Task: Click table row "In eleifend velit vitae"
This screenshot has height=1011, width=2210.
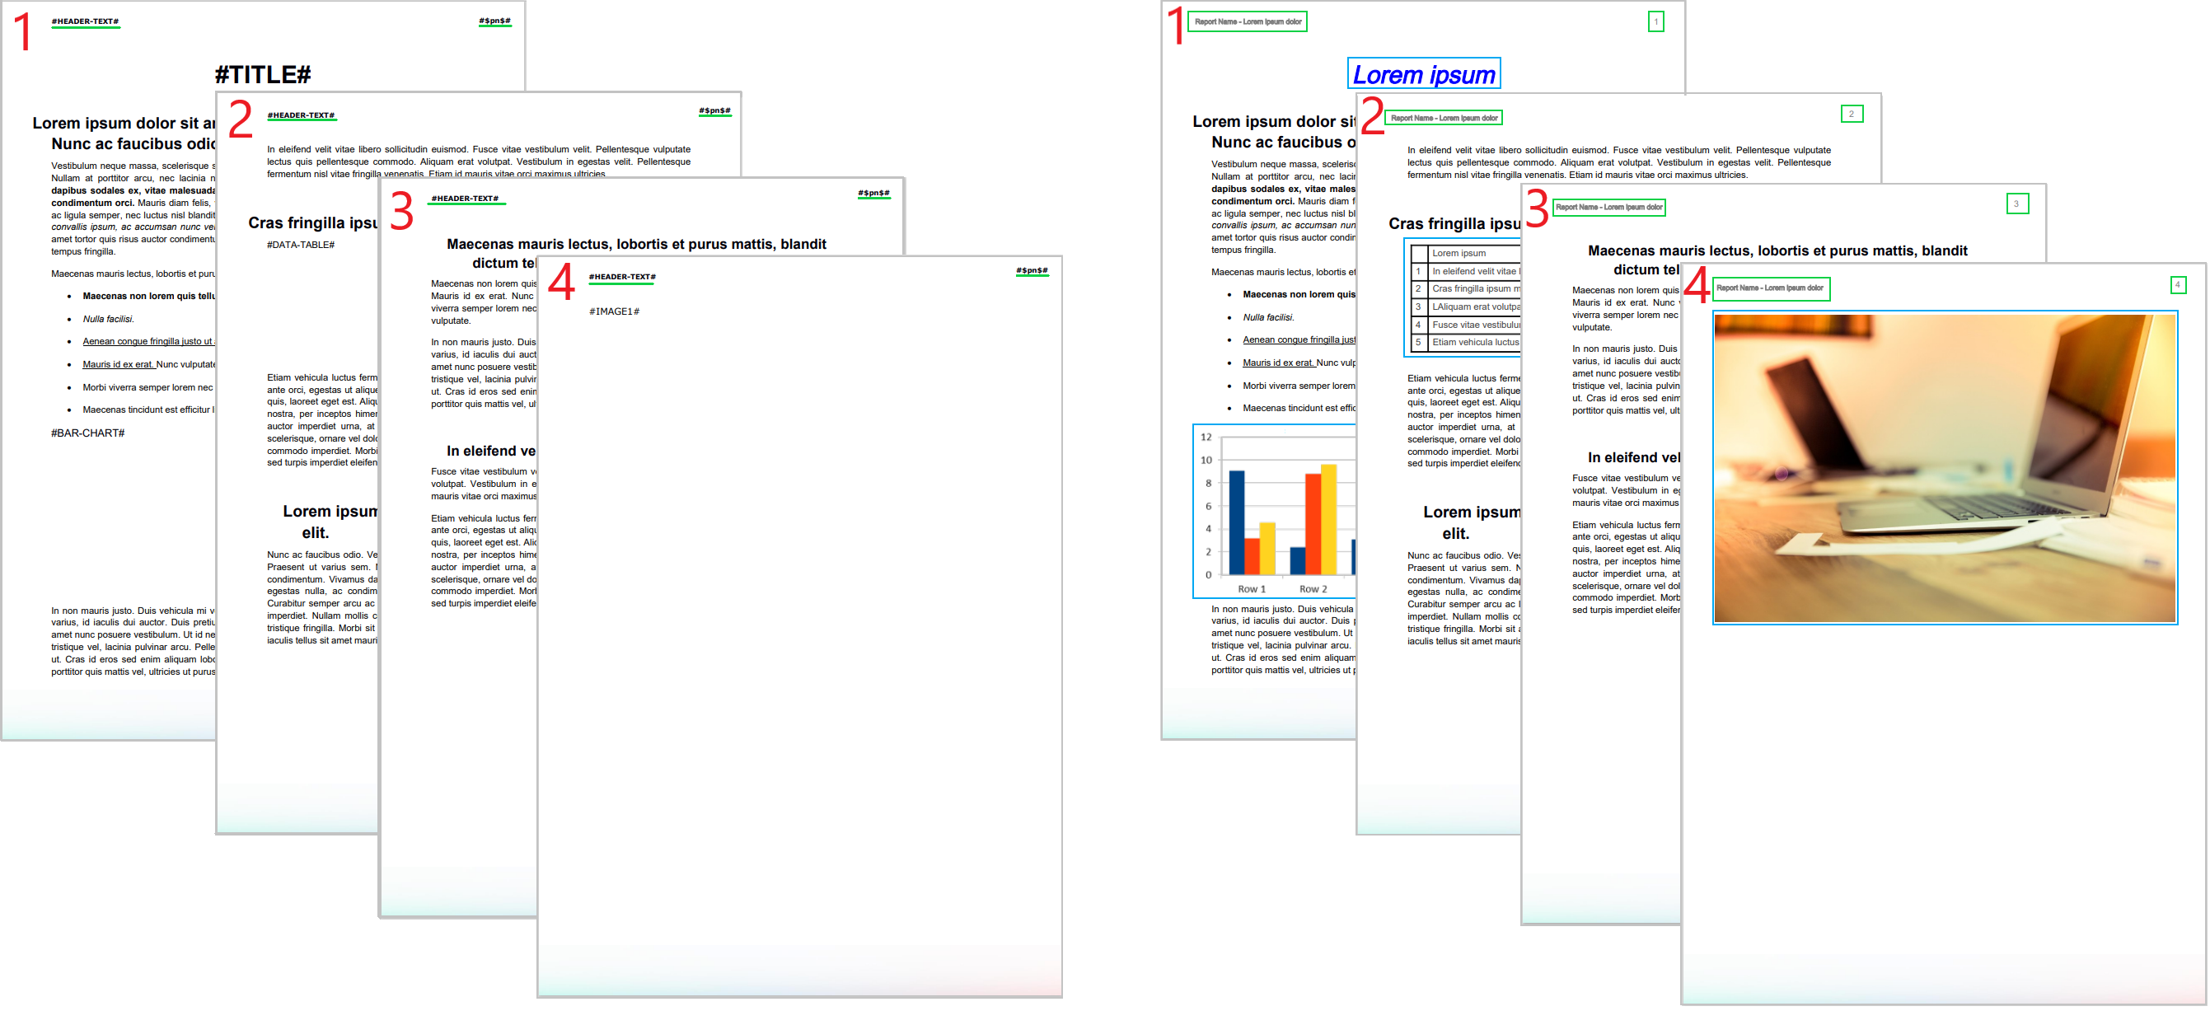Action: [x=1465, y=271]
